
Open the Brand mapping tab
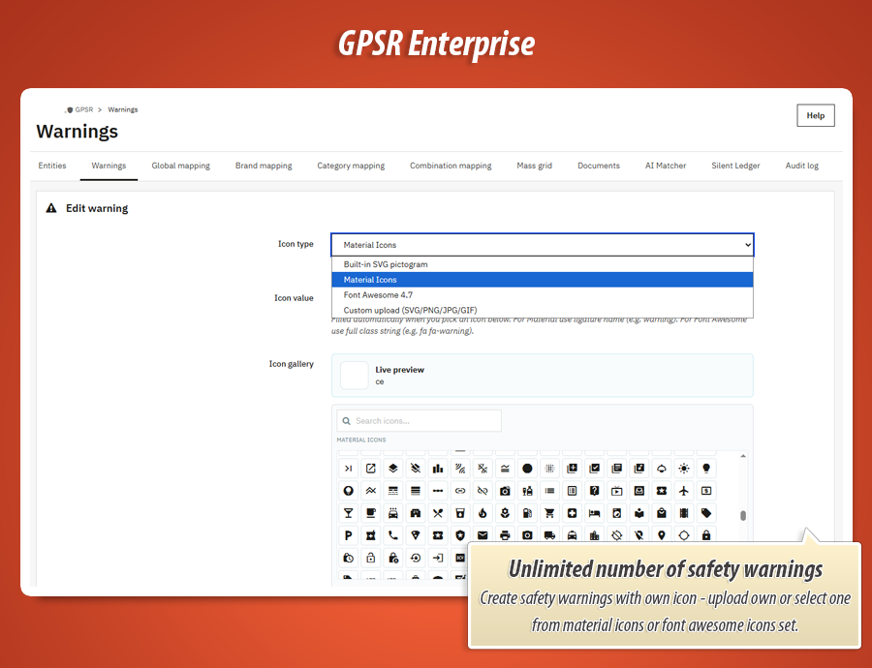[x=264, y=166]
